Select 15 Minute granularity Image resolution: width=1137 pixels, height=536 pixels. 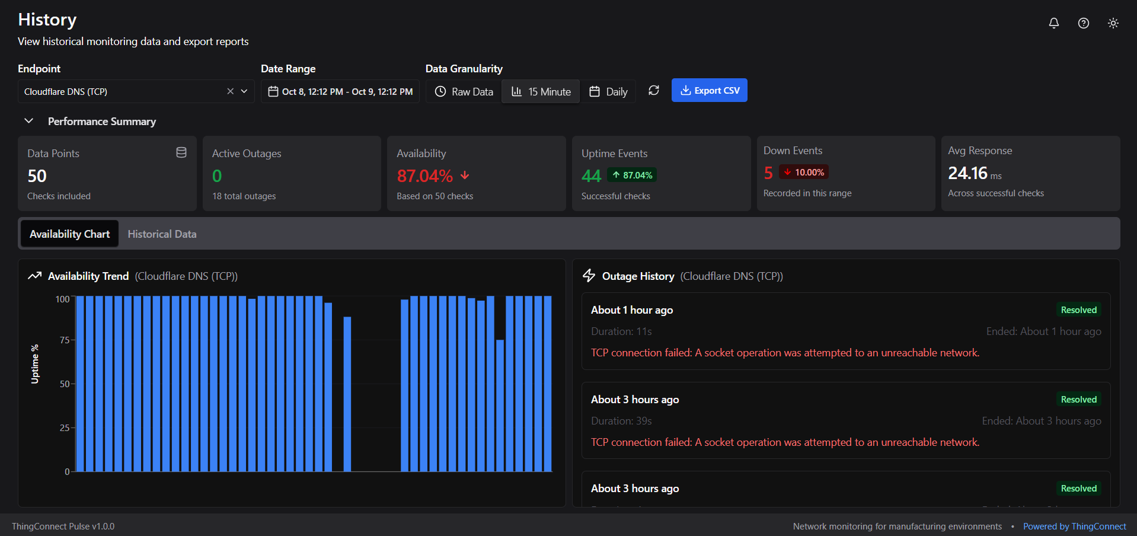[x=541, y=91]
